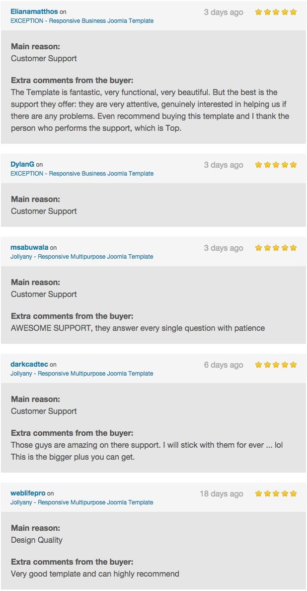The width and height of the screenshot is (307, 591).
Task: Click the star rating on Elianamatthos's review
Action: coord(276,12)
